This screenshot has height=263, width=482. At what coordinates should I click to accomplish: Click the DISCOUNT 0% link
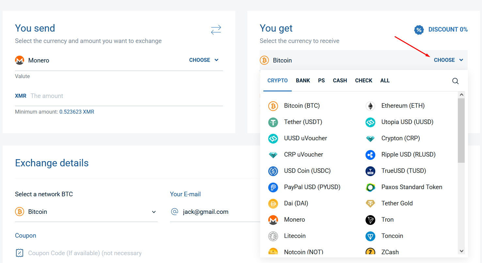(448, 29)
